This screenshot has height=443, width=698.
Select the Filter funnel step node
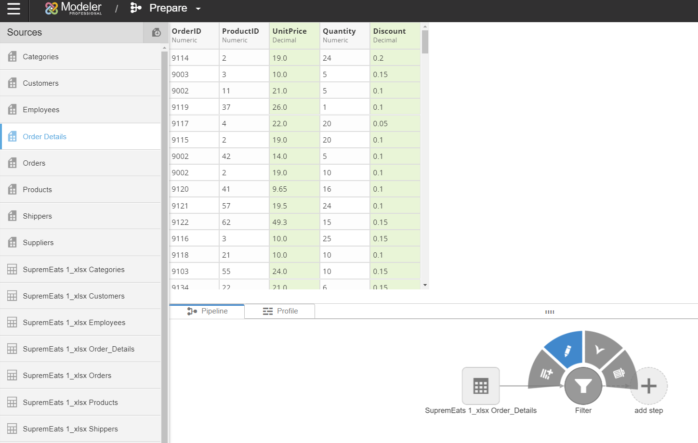tap(583, 386)
